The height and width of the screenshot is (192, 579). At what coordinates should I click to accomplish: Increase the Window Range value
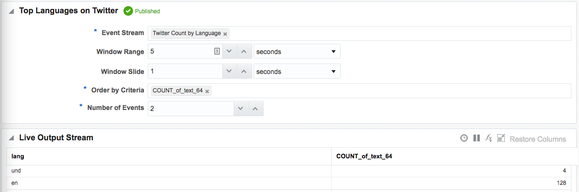[244, 51]
